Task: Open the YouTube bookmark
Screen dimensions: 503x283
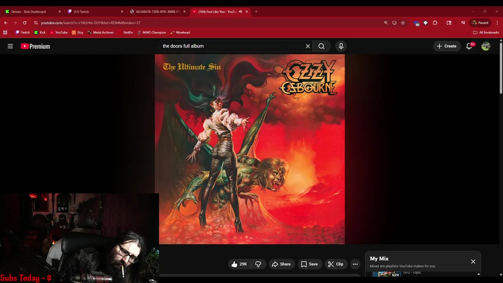Action: coord(59,33)
